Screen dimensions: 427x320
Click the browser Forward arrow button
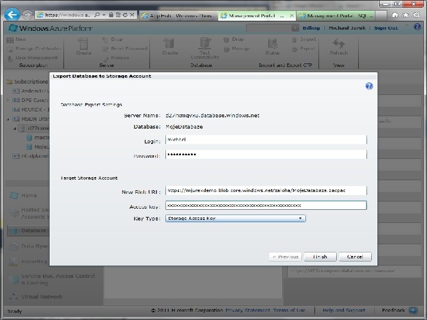tap(27, 15)
